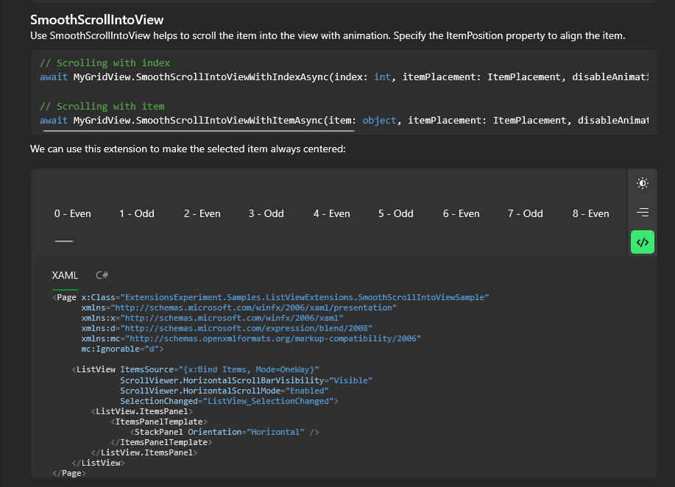Select the 6 - Even item

point(461,213)
